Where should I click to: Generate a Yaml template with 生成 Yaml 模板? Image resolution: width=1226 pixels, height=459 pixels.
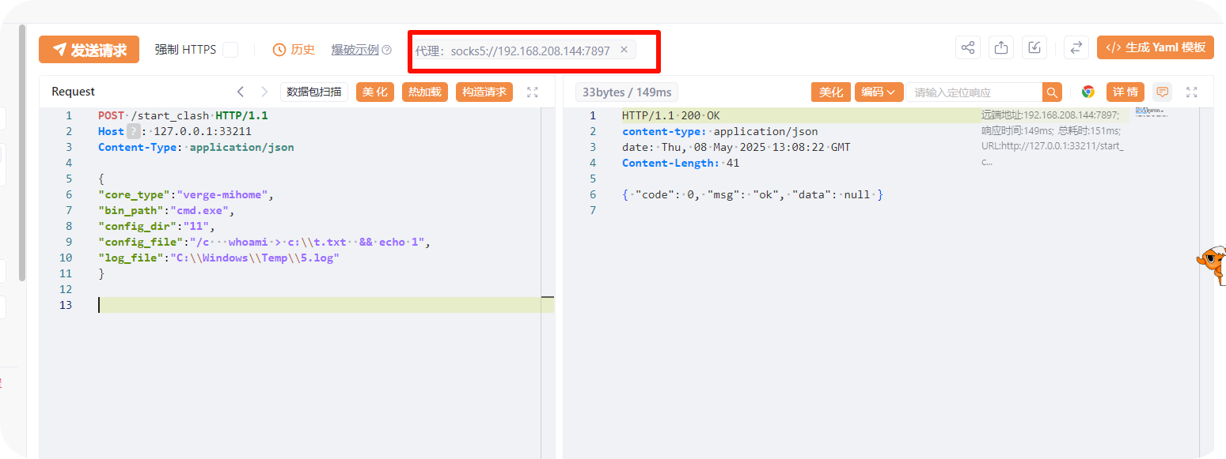click(1154, 47)
